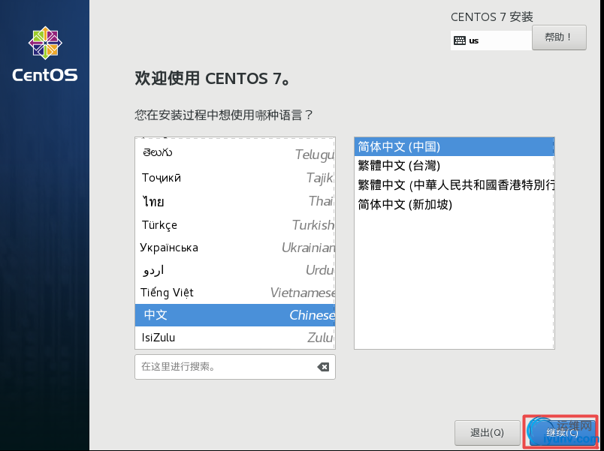
Task: Select the highlighted 中文 Chinese row
Action: 235,315
